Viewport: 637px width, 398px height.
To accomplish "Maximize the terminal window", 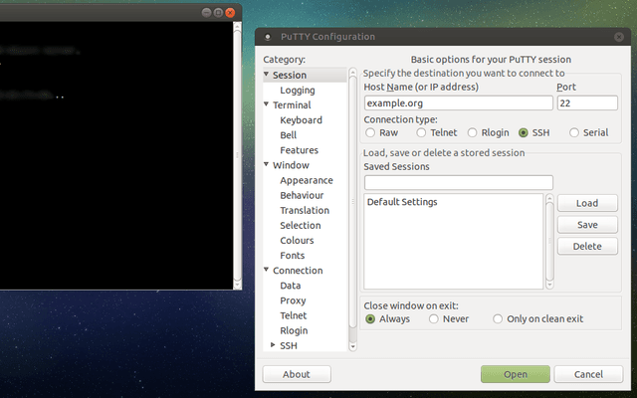I will (218, 13).
